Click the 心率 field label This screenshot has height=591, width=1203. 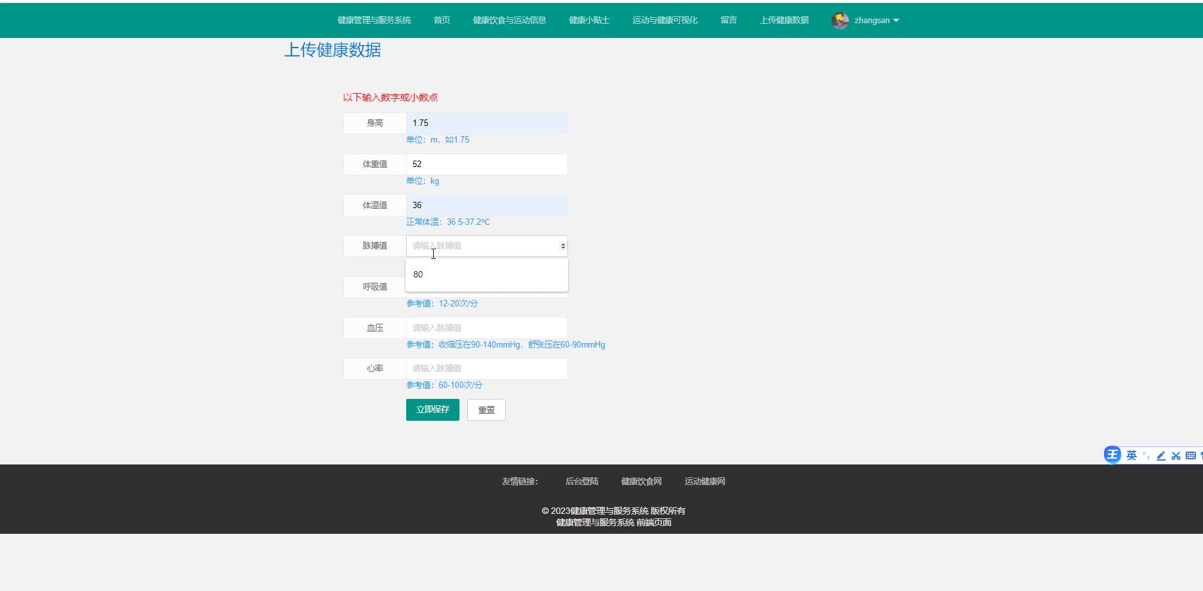click(x=375, y=369)
